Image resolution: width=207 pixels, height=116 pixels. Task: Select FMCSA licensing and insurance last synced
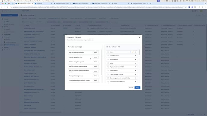pos(96,71)
